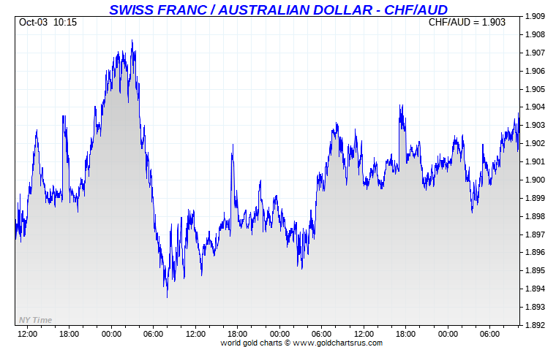Open the www.goldchartsrus.com credit link

337,343
